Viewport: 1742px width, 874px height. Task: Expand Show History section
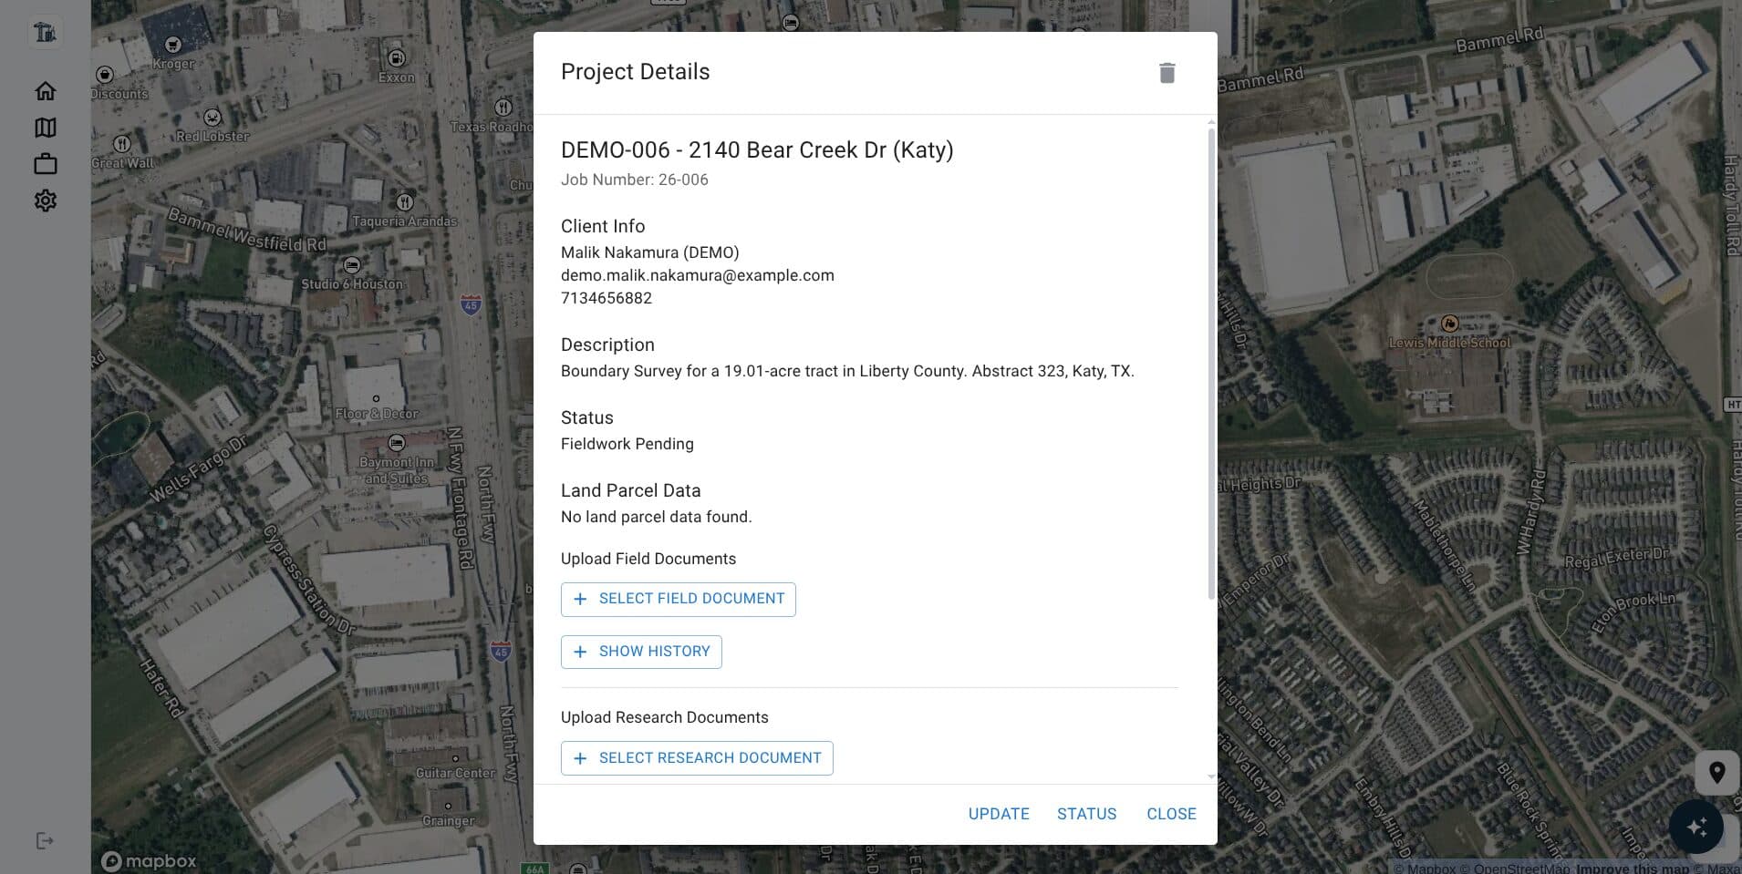(641, 652)
